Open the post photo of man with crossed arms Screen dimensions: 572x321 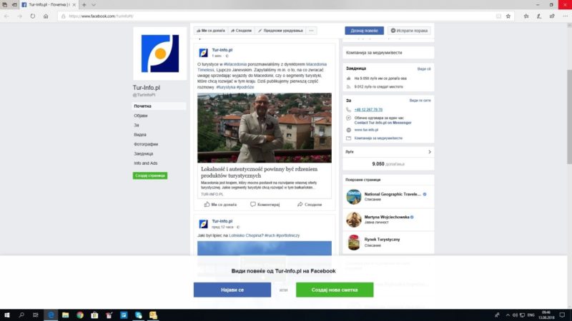tap(265, 128)
